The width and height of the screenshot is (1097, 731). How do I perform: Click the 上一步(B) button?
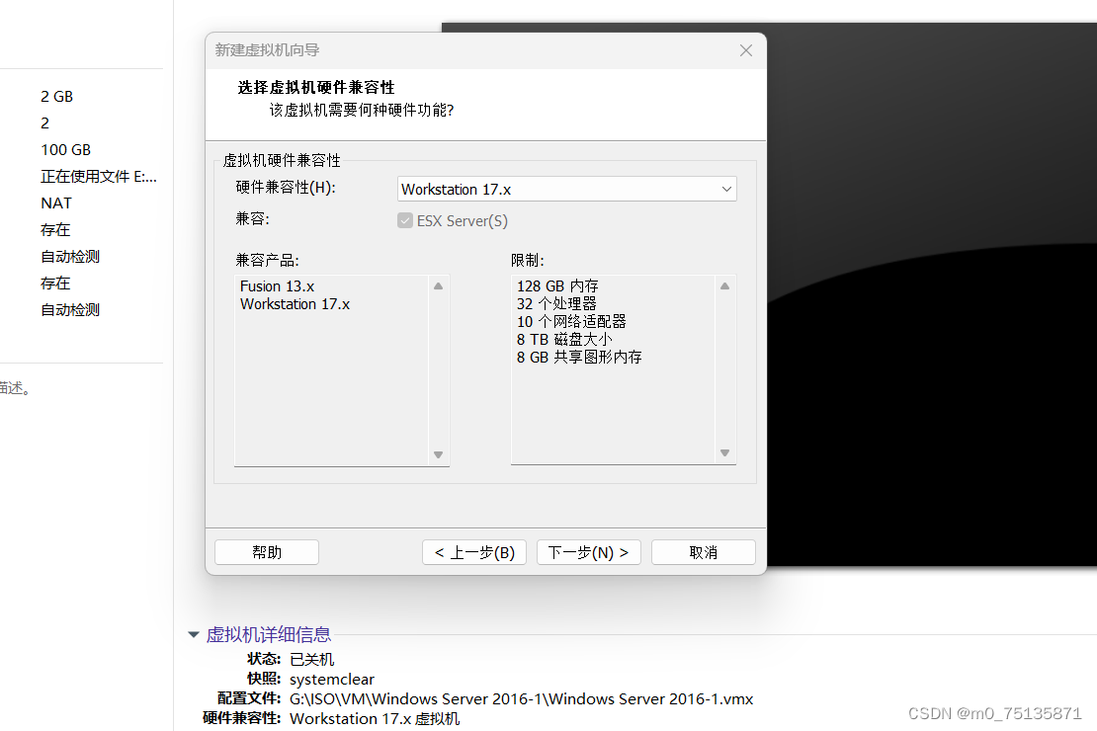pos(474,552)
